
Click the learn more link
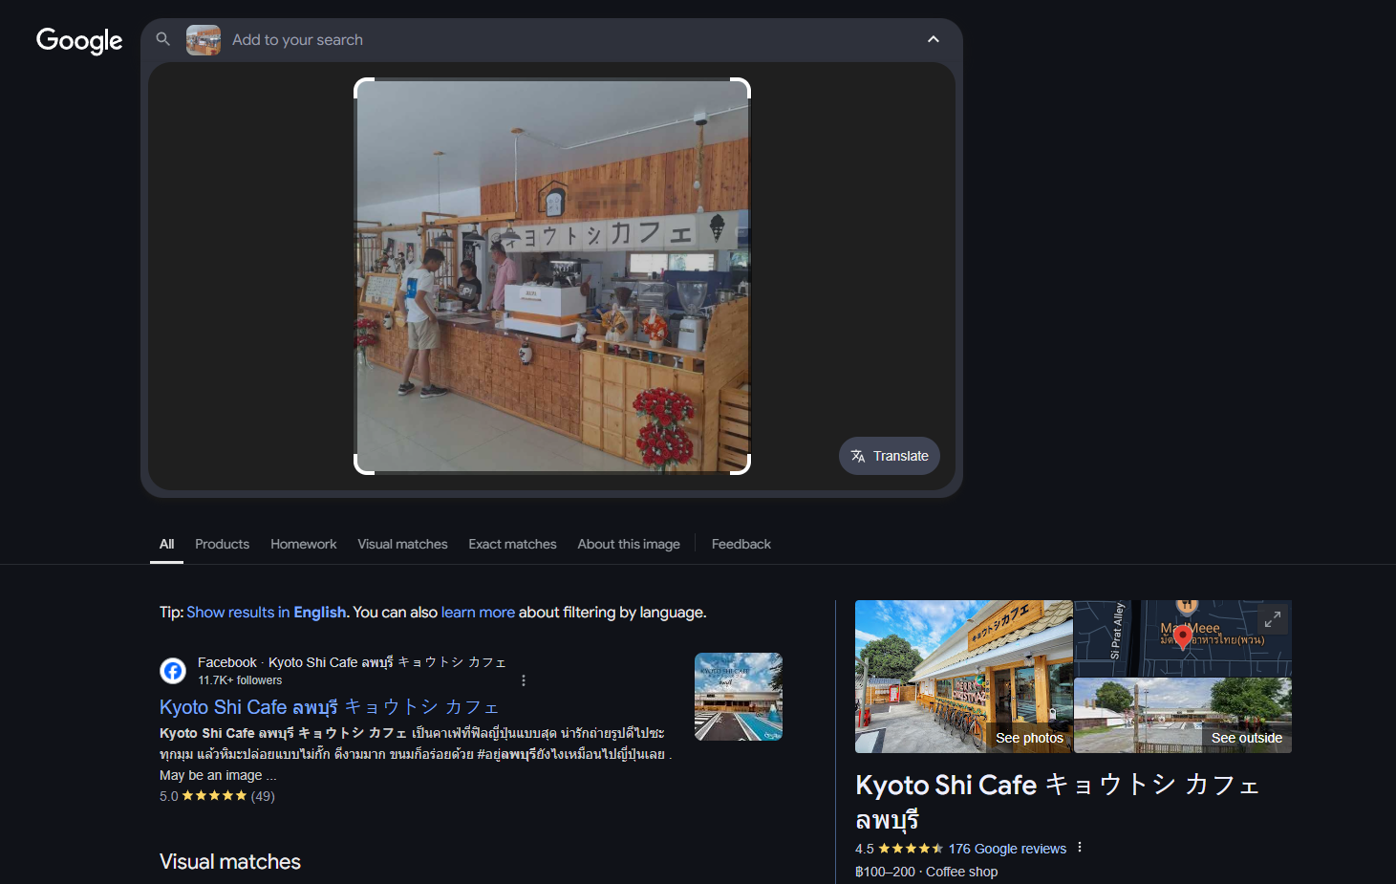[x=478, y=613]
